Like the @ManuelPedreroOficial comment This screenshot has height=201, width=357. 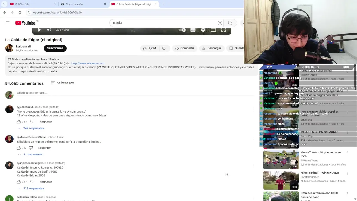coord(19,148)
